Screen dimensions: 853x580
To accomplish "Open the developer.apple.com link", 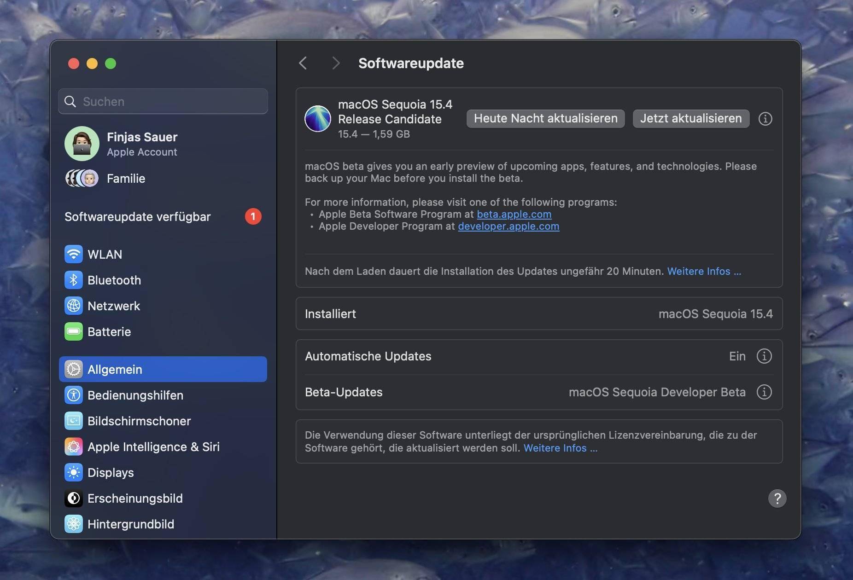I will coord(508,226).
